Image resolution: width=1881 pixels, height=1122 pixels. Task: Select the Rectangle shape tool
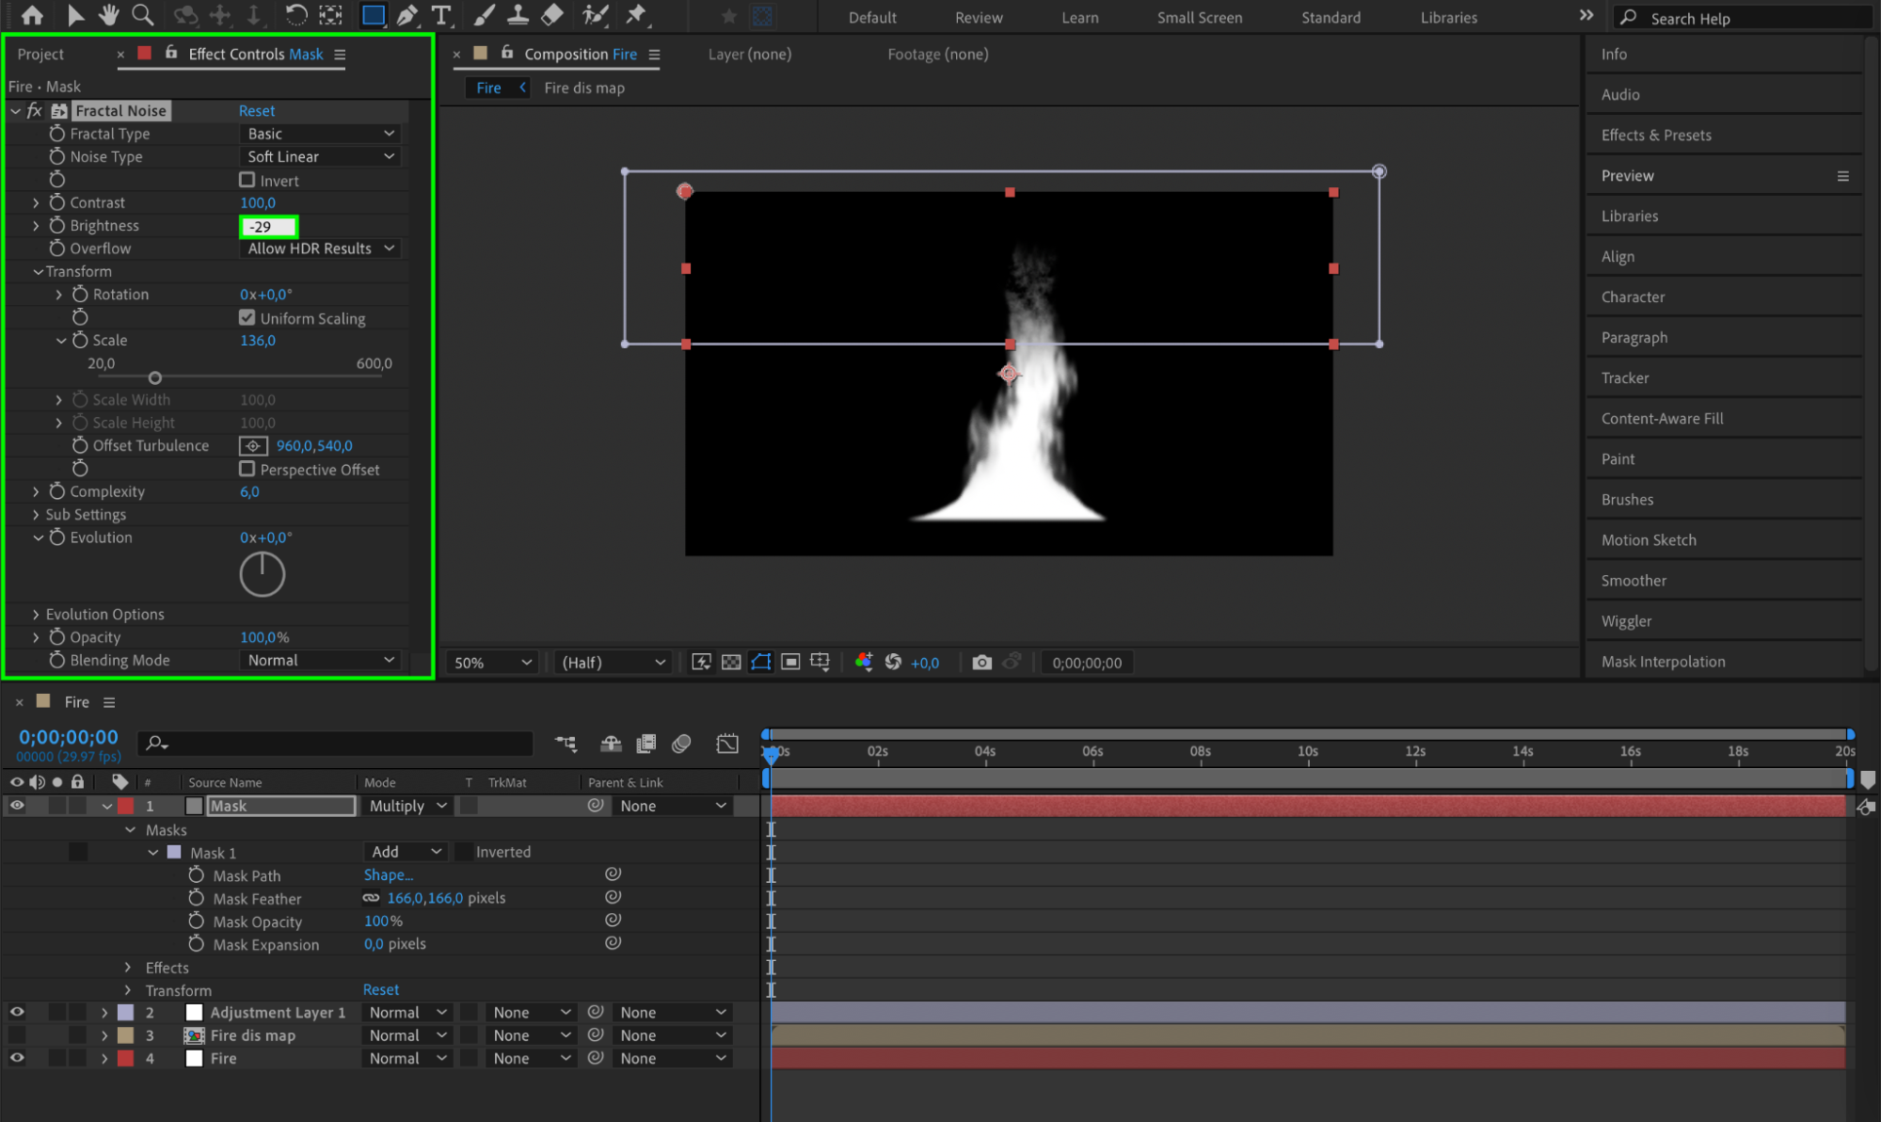(x=374, y=15)
